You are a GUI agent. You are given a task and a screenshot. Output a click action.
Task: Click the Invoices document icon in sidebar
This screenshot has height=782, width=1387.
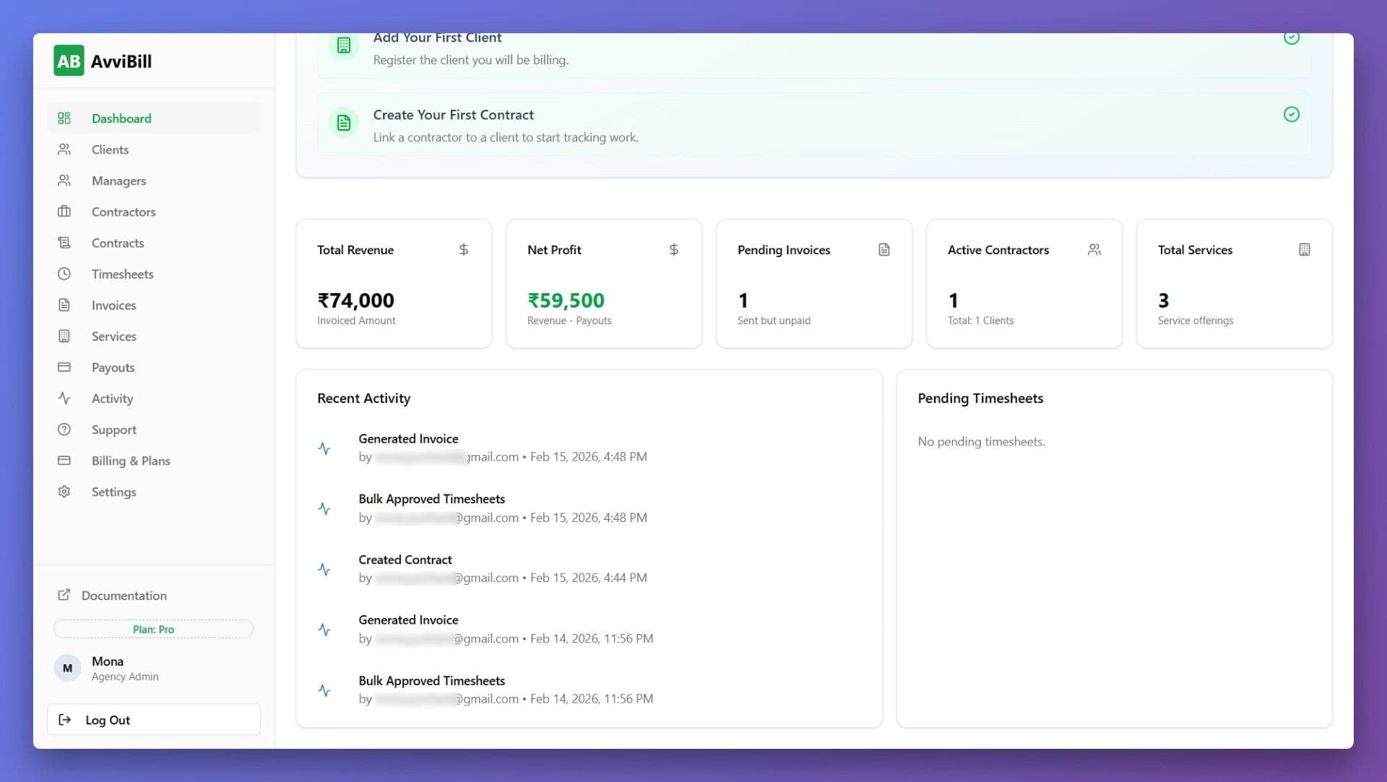[x=64, y=305]
